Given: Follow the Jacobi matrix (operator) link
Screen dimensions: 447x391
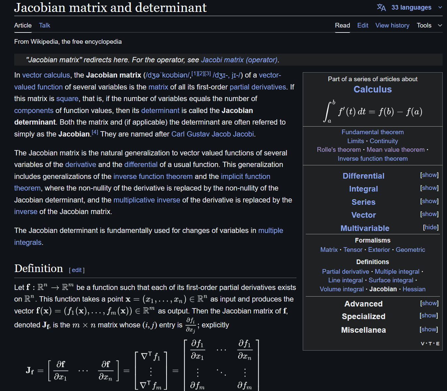Looking at the screenshot, I should 239,60.
